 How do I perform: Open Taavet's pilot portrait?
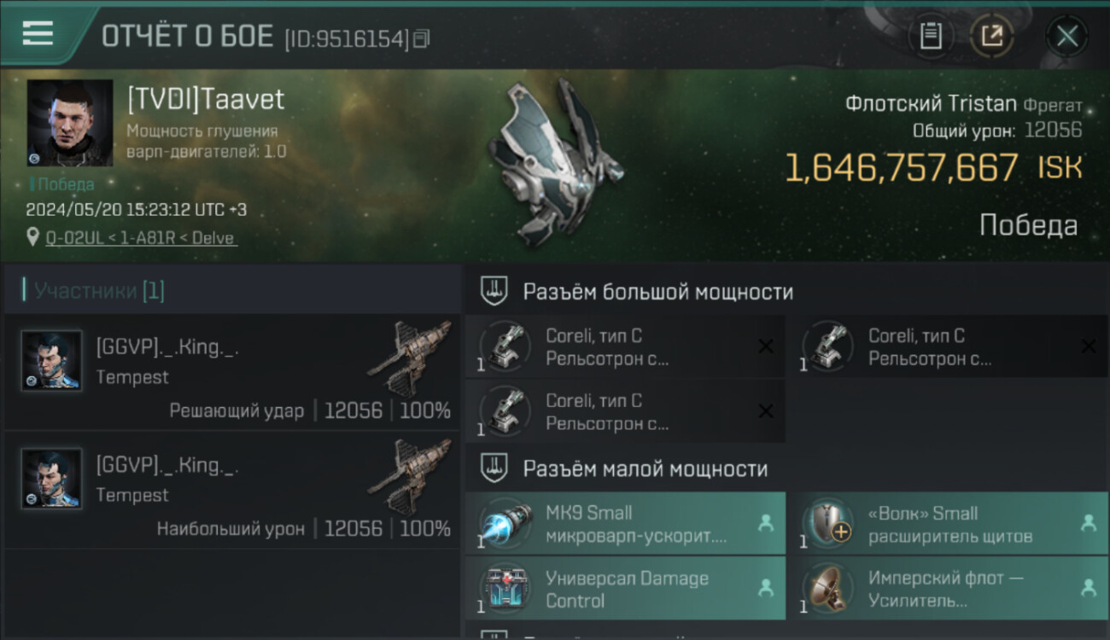[x=70, y=123]
